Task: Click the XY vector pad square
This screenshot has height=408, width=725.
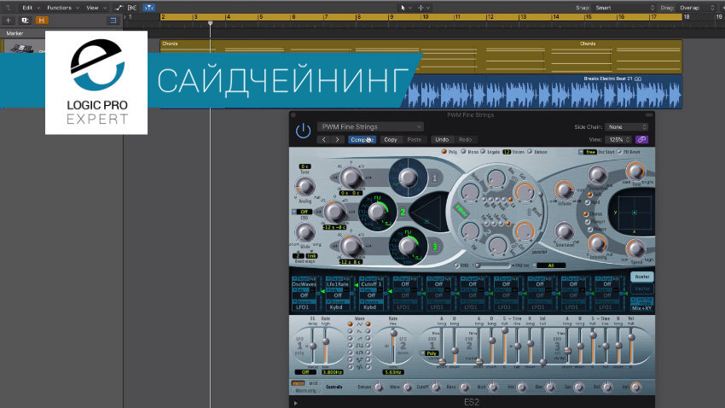Action: point(635,213)
